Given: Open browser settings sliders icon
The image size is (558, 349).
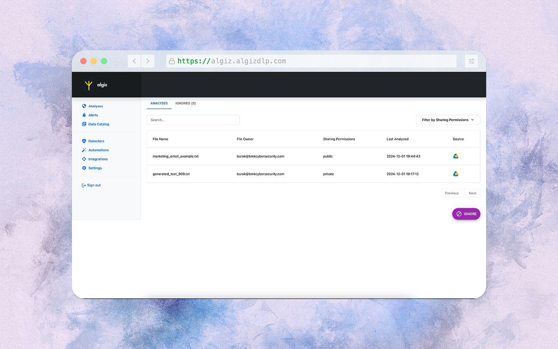Looking at the screenshot, I should click(471, 61).
